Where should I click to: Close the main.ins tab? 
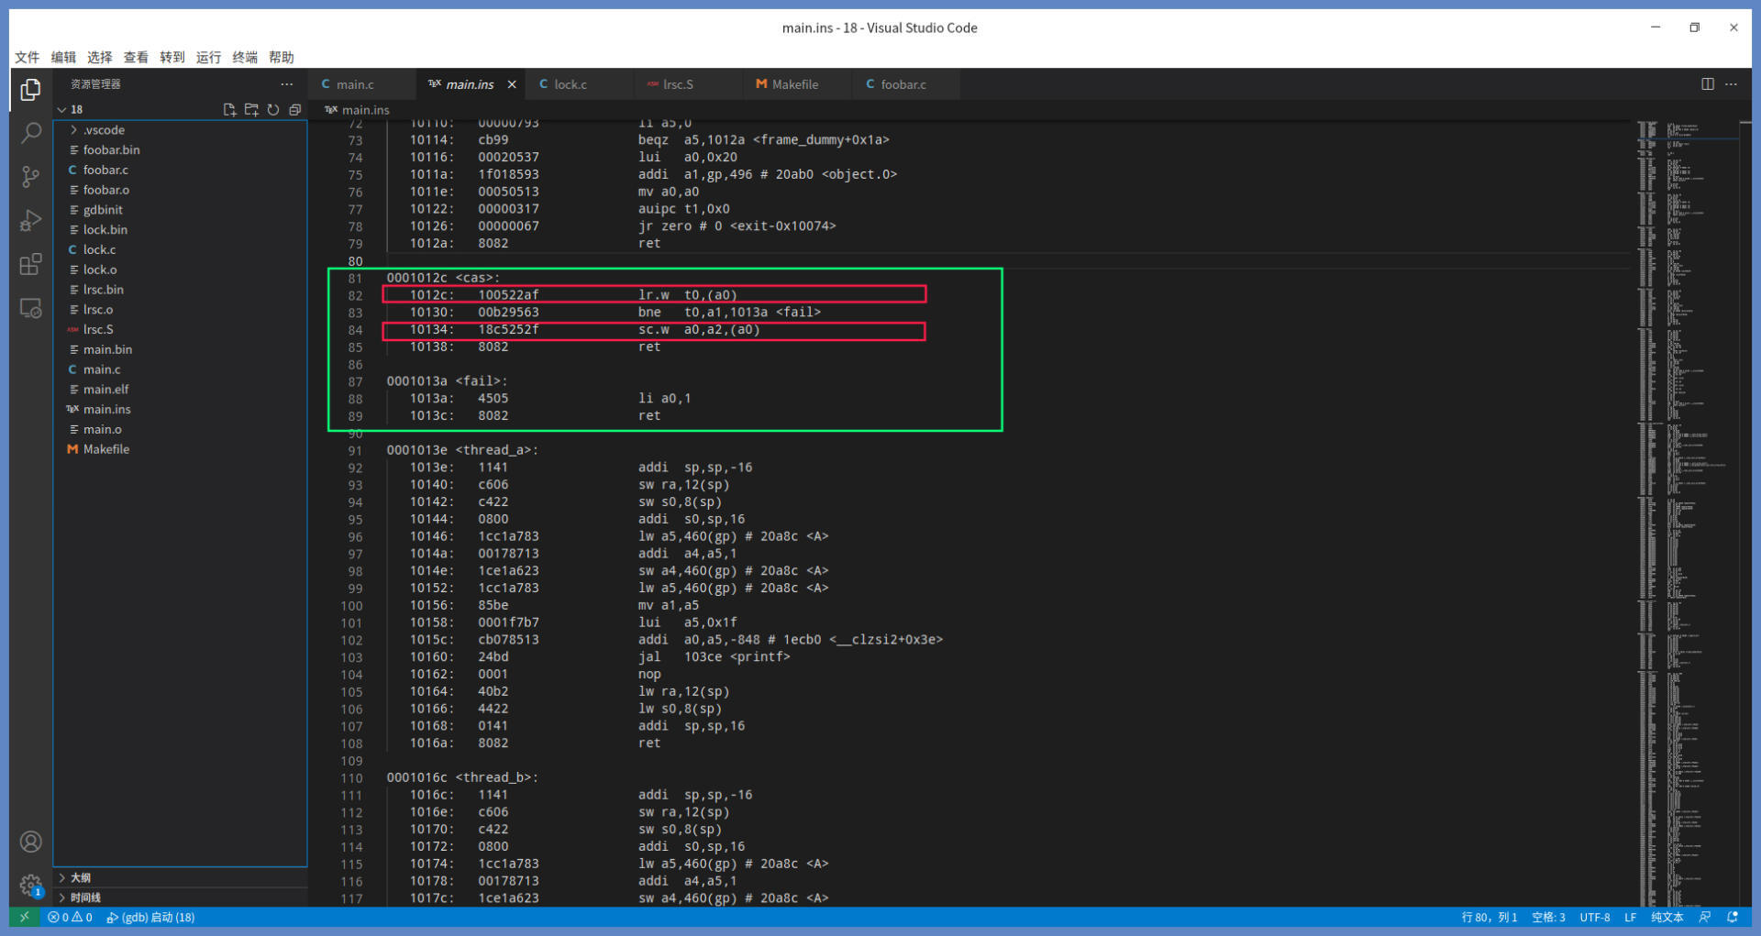click(x=512, y=84)
